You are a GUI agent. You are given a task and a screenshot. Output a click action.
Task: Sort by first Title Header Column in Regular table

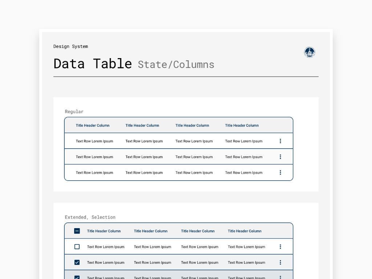(93, 125)
